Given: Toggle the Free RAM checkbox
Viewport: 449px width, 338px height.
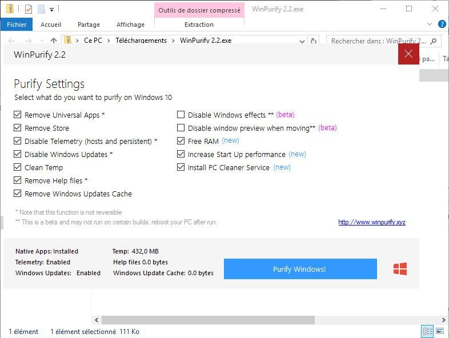Looking at the screenshot, I should coord(181,141).
